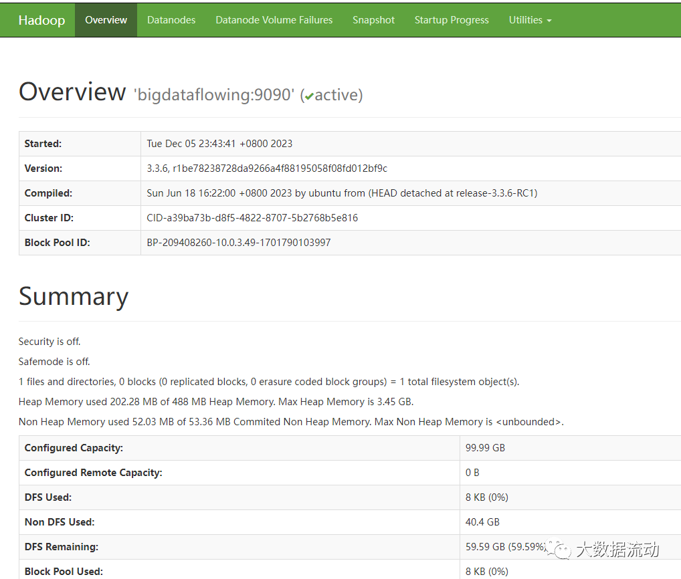Viewport: 681px width, 579px height.
Task: Click the green active checkmark icon
Action: 308,95
